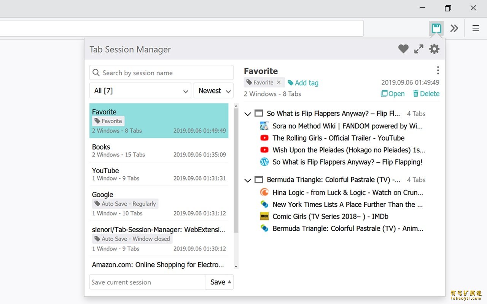
Task: Expand the Save options arrow
Action: click(x=229, y=282)
